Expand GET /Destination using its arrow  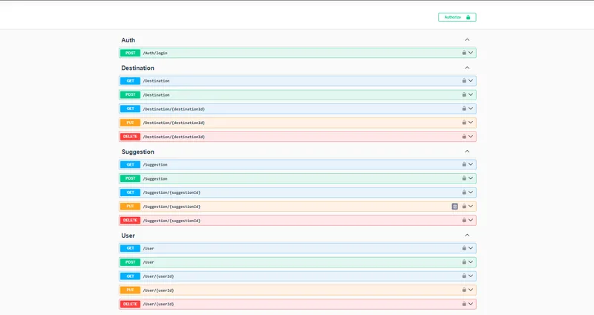point(471,81)
